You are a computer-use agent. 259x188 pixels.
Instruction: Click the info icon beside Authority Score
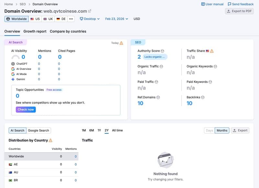point(163,51)
